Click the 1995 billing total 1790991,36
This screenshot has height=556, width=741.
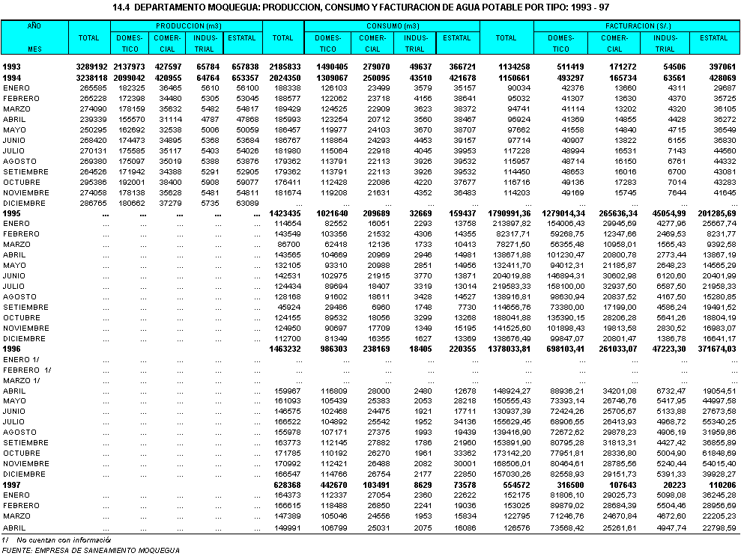(x=506, y=213)
